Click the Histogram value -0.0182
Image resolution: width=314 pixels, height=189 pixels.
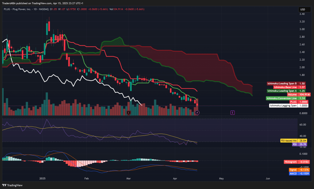[304, 162]
